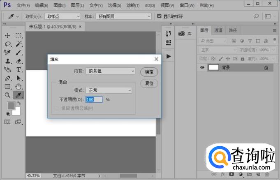Click the foreground color swatch
This screenshot has width=280, height=180.
(11, 106)
